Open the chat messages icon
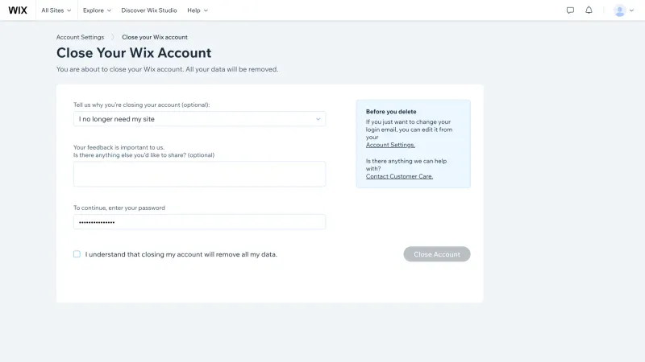Viewport: 645px width, 362px height. tap(570, 10)
